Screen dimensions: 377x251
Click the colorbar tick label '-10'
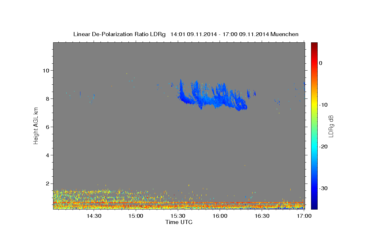point(323,105)
